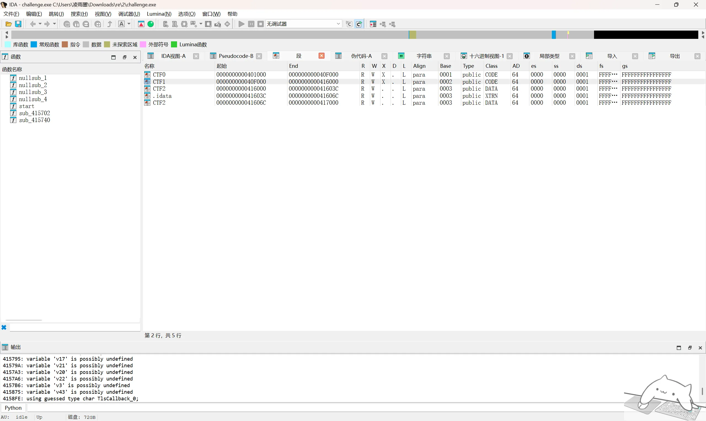Click the jump up arrow icon
The image size is (706, 421).
109,24
